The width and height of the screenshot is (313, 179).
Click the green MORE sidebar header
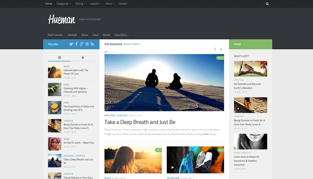coord(250,44)
